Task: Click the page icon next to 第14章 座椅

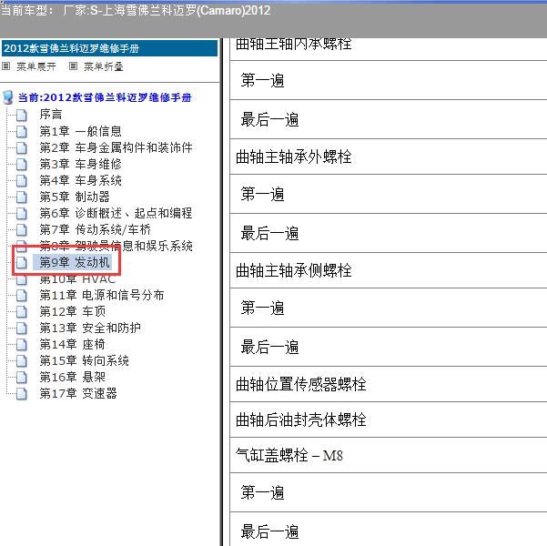Action: click(x=22, y=344)
